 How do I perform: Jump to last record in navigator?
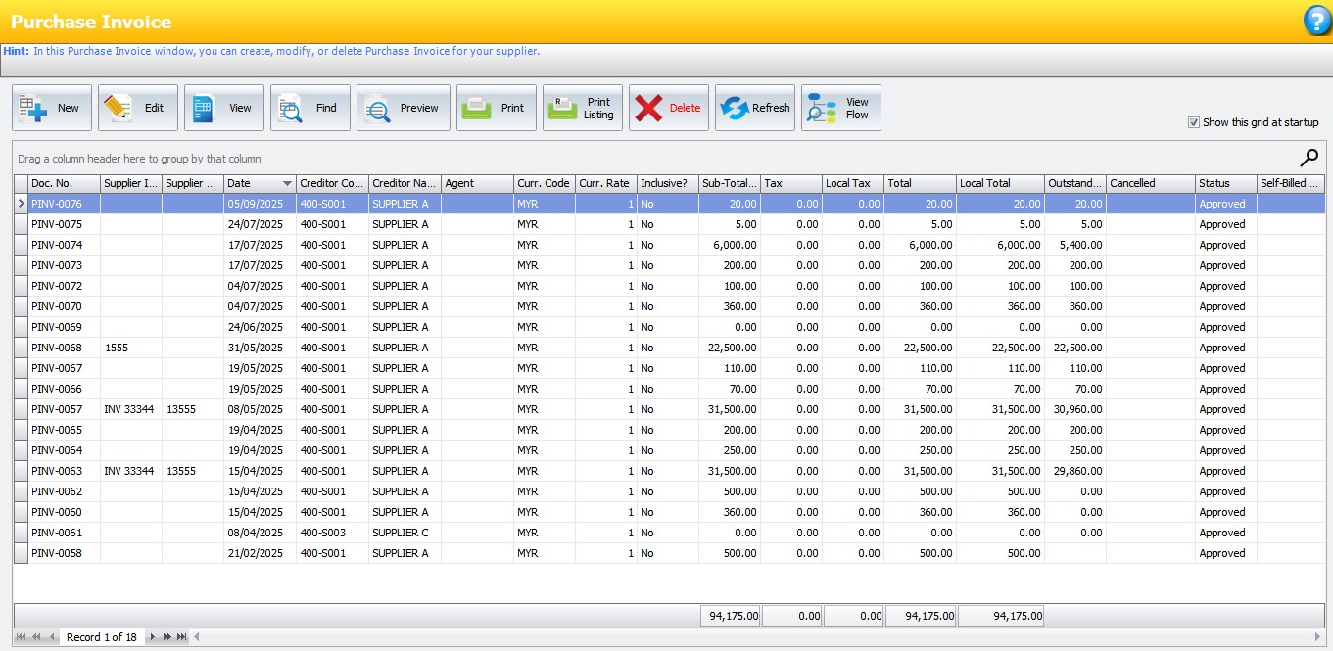(x=181, y=637)
